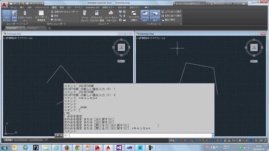
Task: Open the AutoCAD application menu button
Action: [4, 5]
